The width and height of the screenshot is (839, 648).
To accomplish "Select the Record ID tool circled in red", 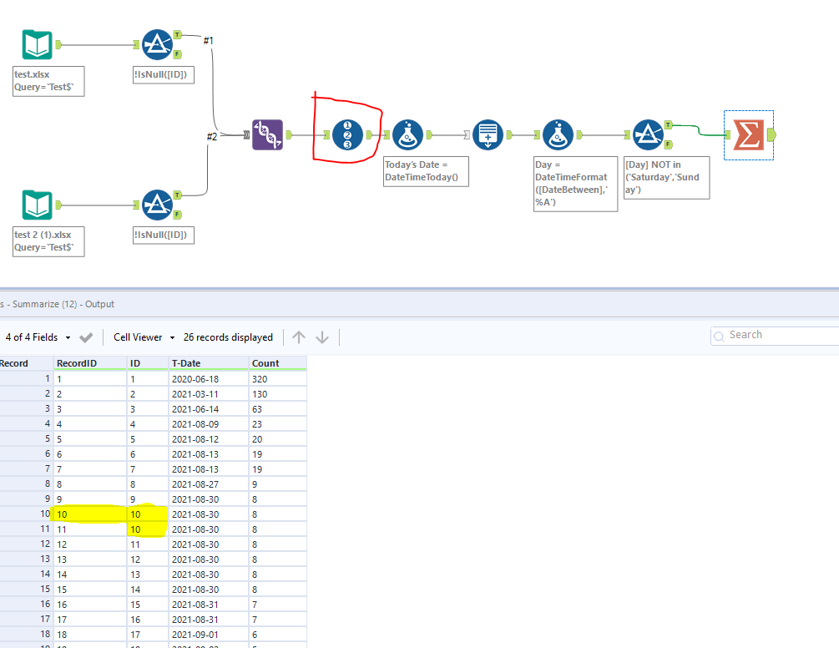I will (348, 134).
